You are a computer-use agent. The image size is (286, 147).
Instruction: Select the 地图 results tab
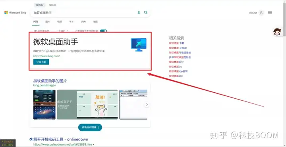[95, 22]
